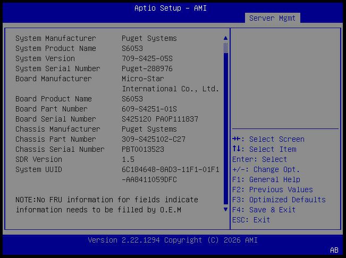Click the Puget Systems value beside Chassis Manufacturer
The image size is (346, 258).
149,129
